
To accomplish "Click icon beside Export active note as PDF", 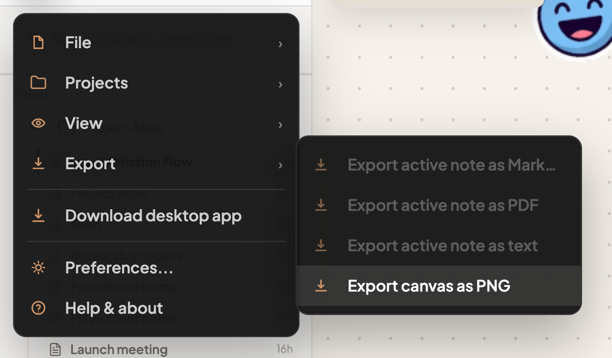I will click(321, 205).
